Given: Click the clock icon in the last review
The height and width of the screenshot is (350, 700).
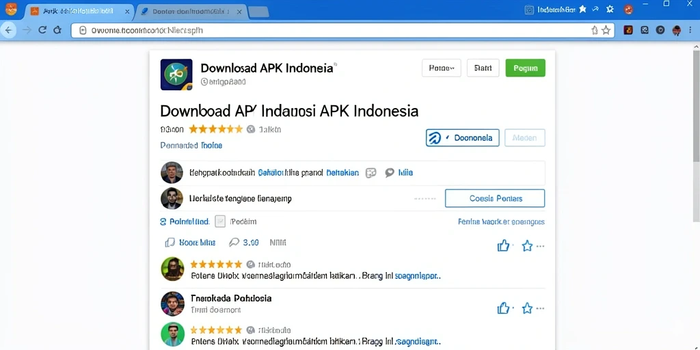Looking at the screenshot, I should click(x=250, y=330).
